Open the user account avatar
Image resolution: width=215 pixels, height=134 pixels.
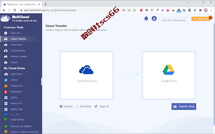tap(154, 18)
